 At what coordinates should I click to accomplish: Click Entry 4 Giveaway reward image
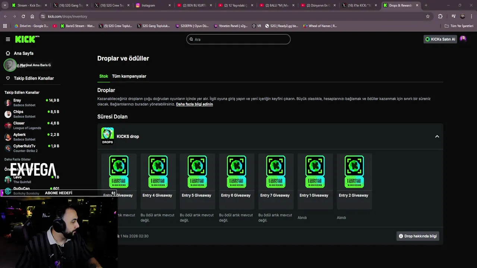[158, 172]
